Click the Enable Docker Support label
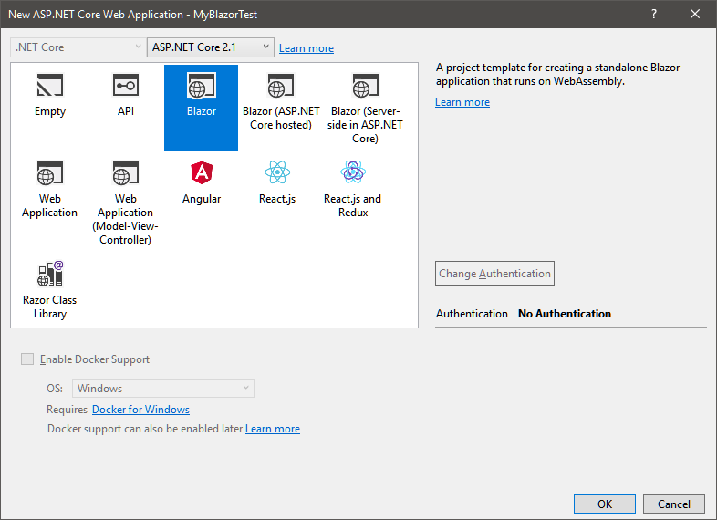717x520 pixels. pyautogui.click(x=95, y=359)
